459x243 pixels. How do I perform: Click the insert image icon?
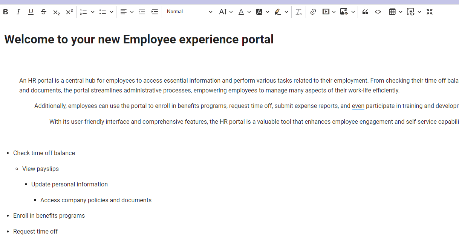[x=344, y=12]
